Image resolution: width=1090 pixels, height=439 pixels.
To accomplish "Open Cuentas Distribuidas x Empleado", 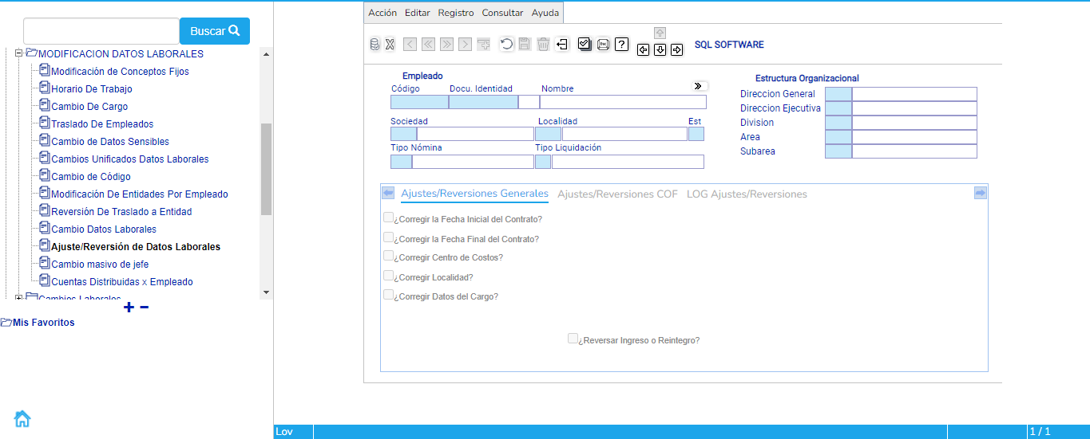I will (x=122, y=282).
